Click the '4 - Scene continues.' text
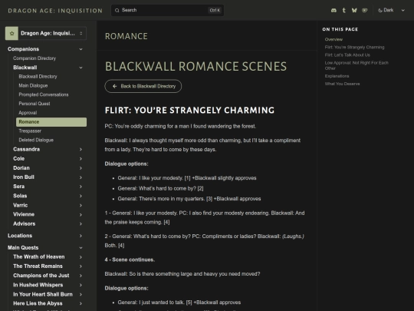The width and height of the screenshot is (414, 311). tap(130, 260)
